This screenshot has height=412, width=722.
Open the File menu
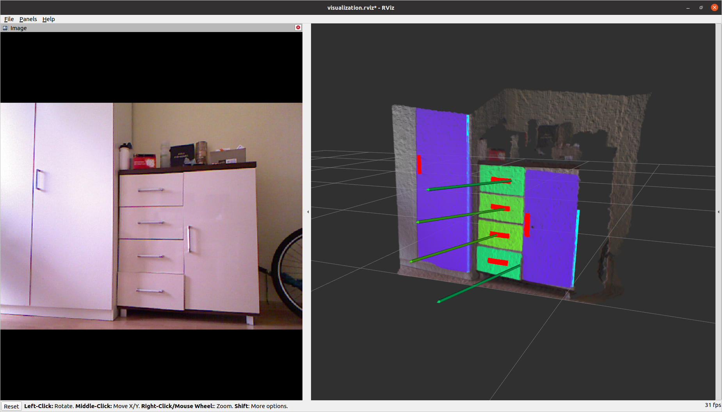point(9,19)
